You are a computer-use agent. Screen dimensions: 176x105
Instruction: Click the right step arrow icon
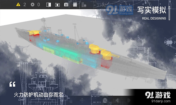coord(129,100)
